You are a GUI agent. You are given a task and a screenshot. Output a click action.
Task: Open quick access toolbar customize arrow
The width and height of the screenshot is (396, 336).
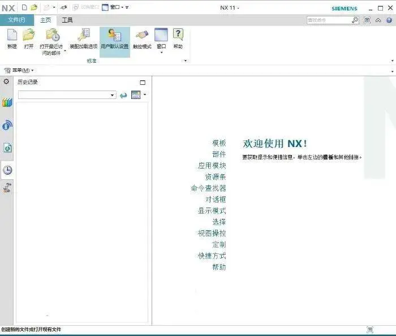point(127,7)
